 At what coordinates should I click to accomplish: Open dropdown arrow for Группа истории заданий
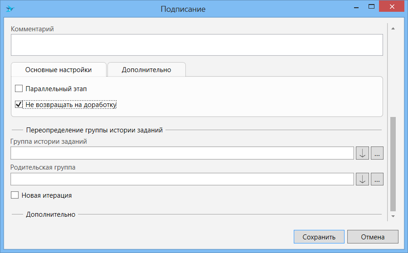tap(362, 153)
